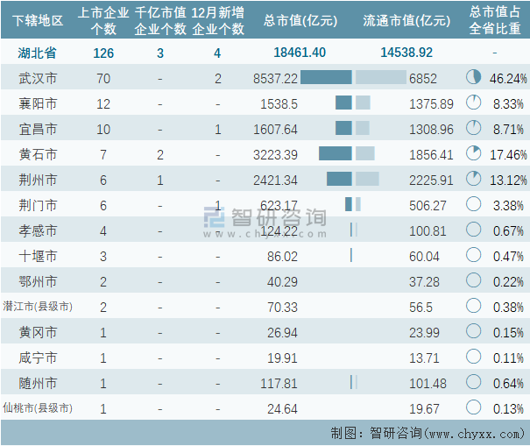Click the 18461.40 total market value cell

299,53
